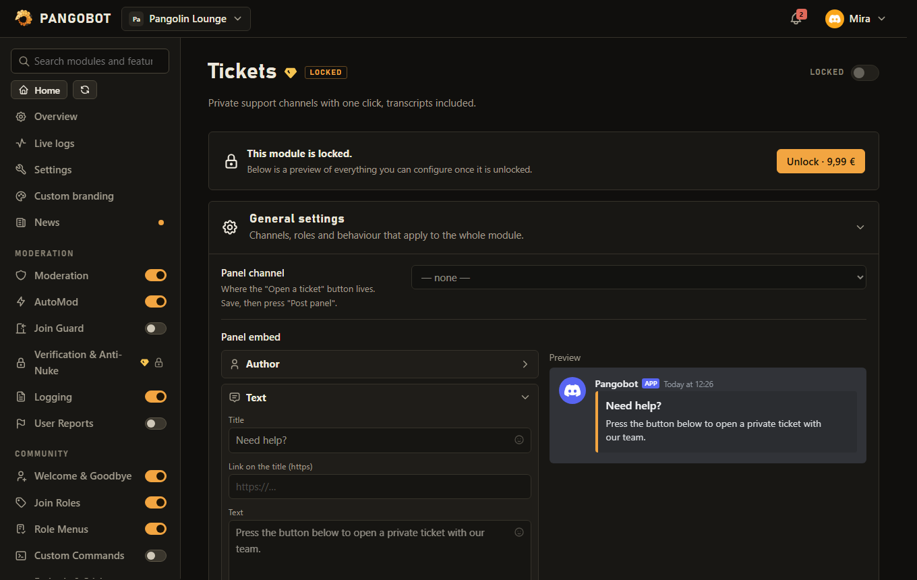Collapse the Text embed section

[380, 398]
